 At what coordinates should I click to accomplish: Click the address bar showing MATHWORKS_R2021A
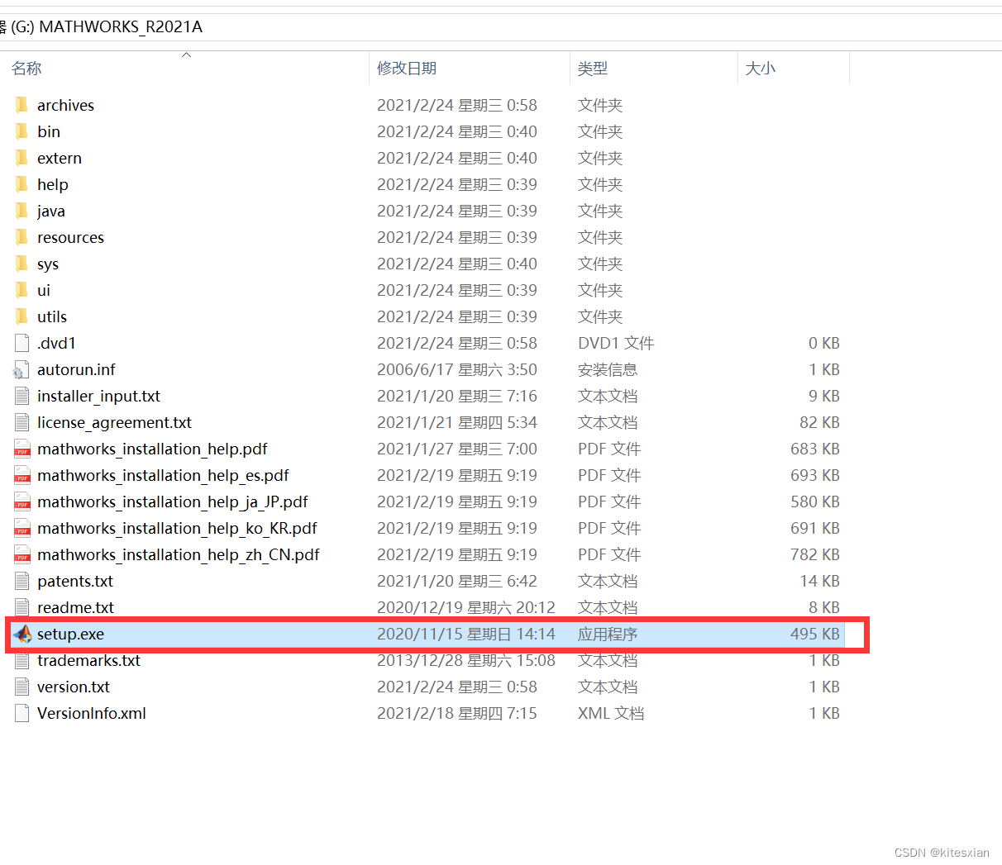coord(501,26)
